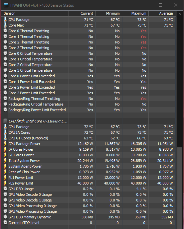Select the GT Cores Power row label
This screenshot has width=184, height=229.
click(21, 155)
